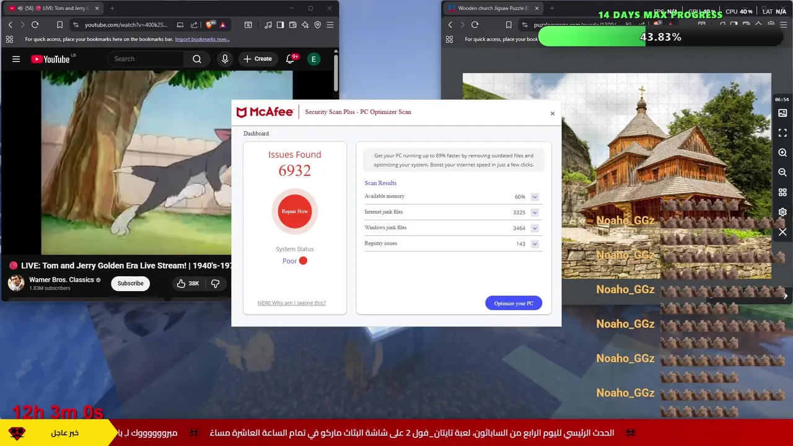Click the Windows junk files value 3464
This screenshot has width=793, height=446.
point(519,228)
